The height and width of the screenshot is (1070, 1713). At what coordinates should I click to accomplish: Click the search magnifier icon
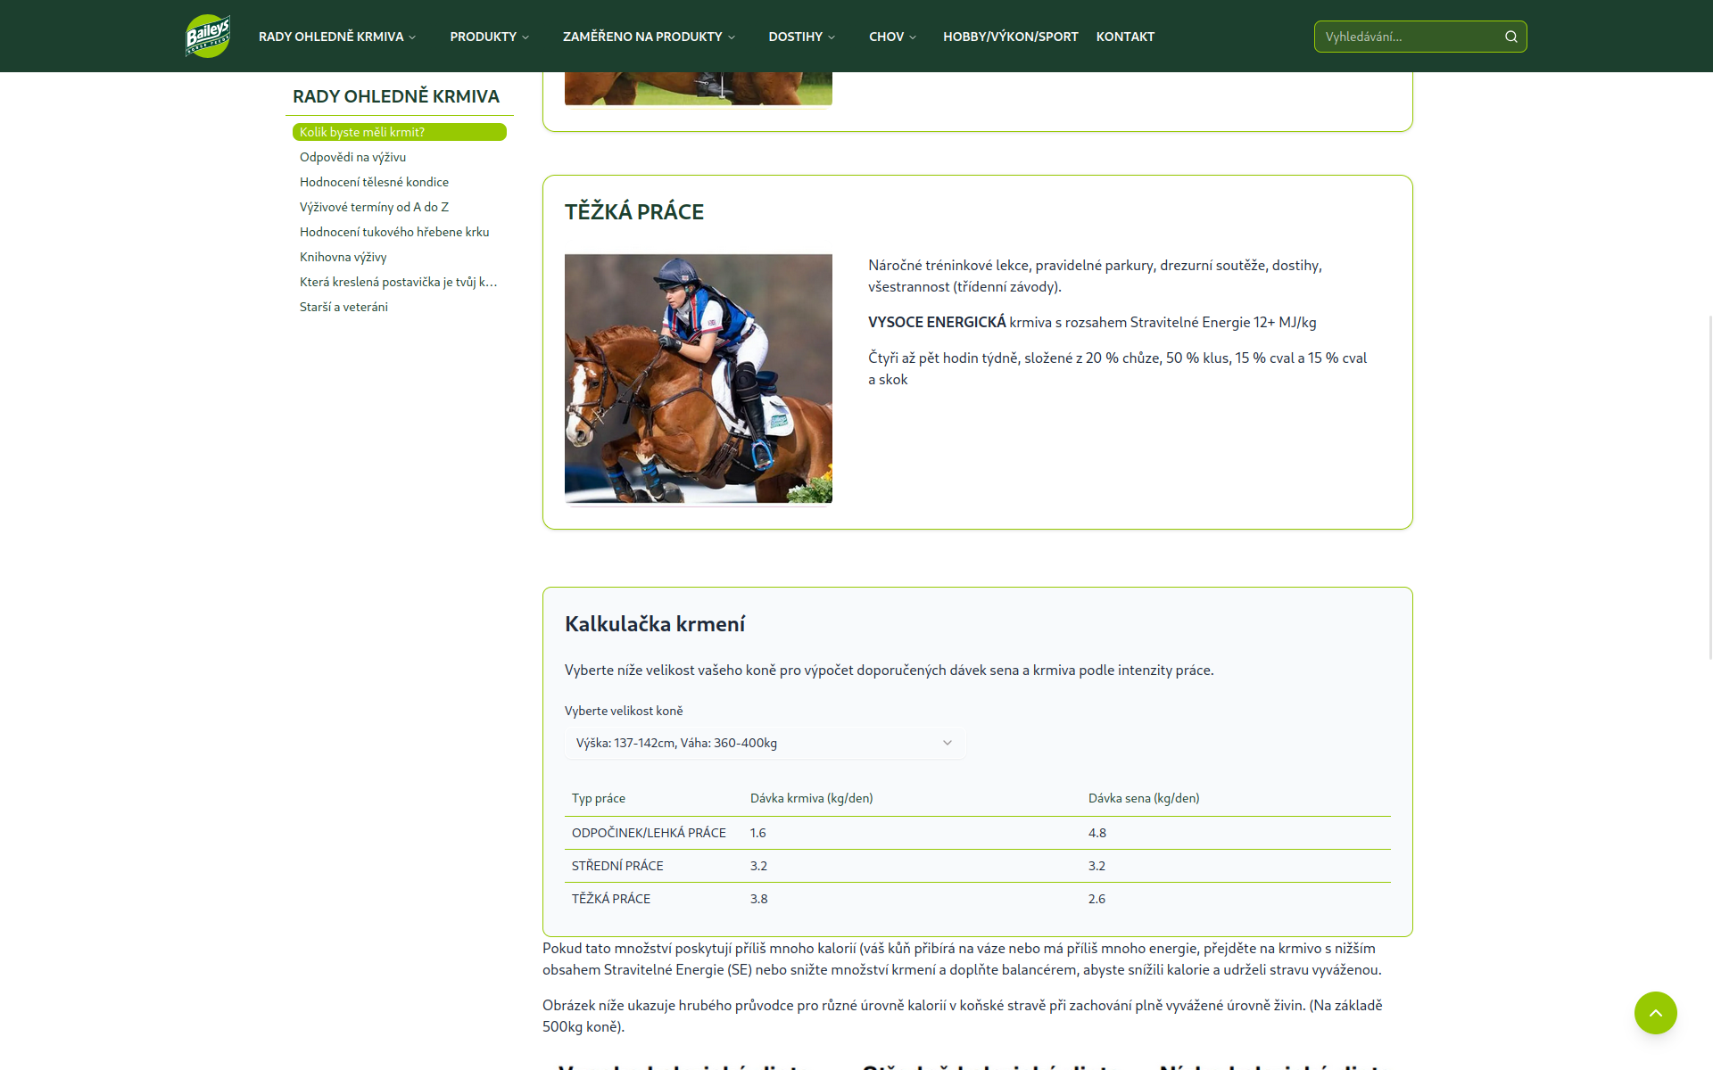coord(1511,37)
